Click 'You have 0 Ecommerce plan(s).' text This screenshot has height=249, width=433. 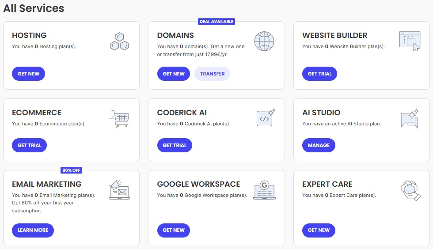(x=49, y=124)
